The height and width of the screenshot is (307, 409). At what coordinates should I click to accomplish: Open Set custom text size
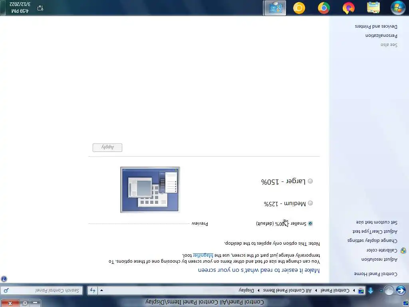(x=377, y=222)
